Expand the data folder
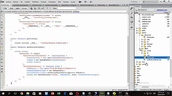The width and height of the screenshot is (172, 96). pyautogui.click(x=137, y=62)
